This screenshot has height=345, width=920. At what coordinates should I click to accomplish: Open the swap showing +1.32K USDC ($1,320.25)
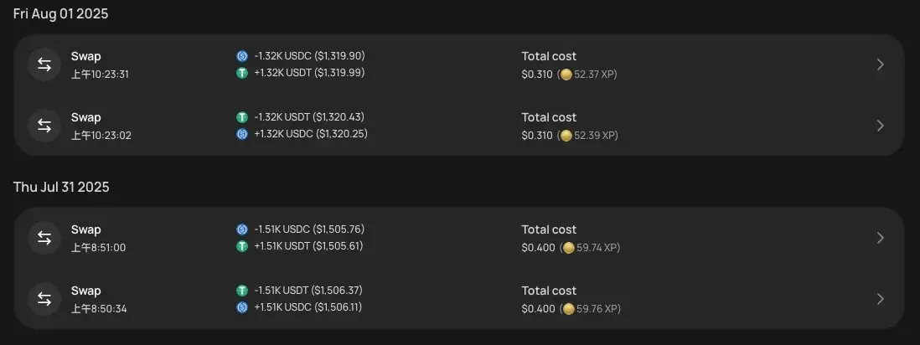[x=459, y=126]
